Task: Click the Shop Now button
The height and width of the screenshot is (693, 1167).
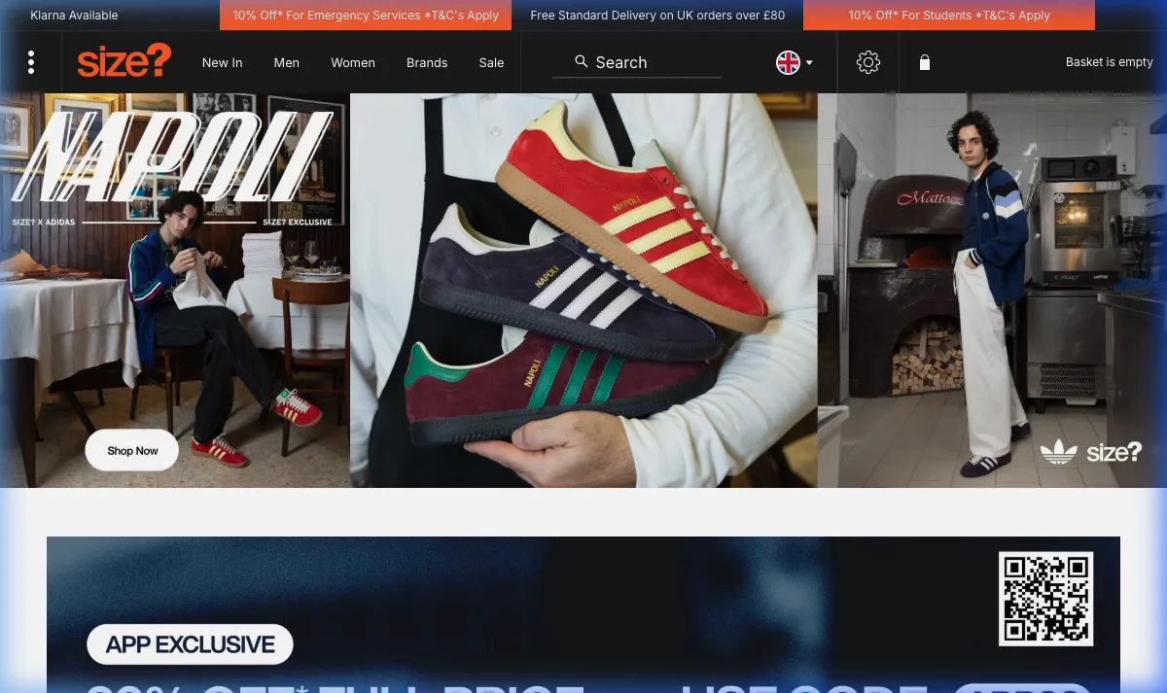Action: [131, 450]
